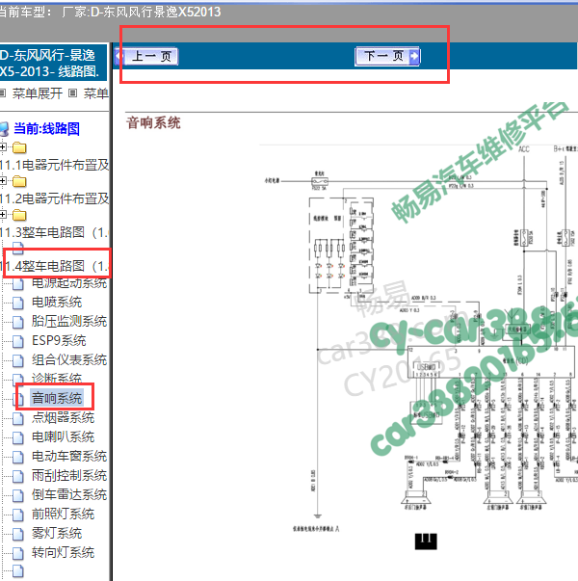Expand the folder above 11.3整车电路图
This screenshot has width=578, height=581.
(x=3, y=215)
